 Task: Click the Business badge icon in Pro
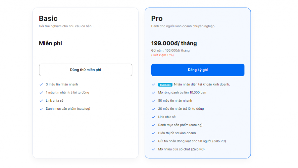(165, 85)
